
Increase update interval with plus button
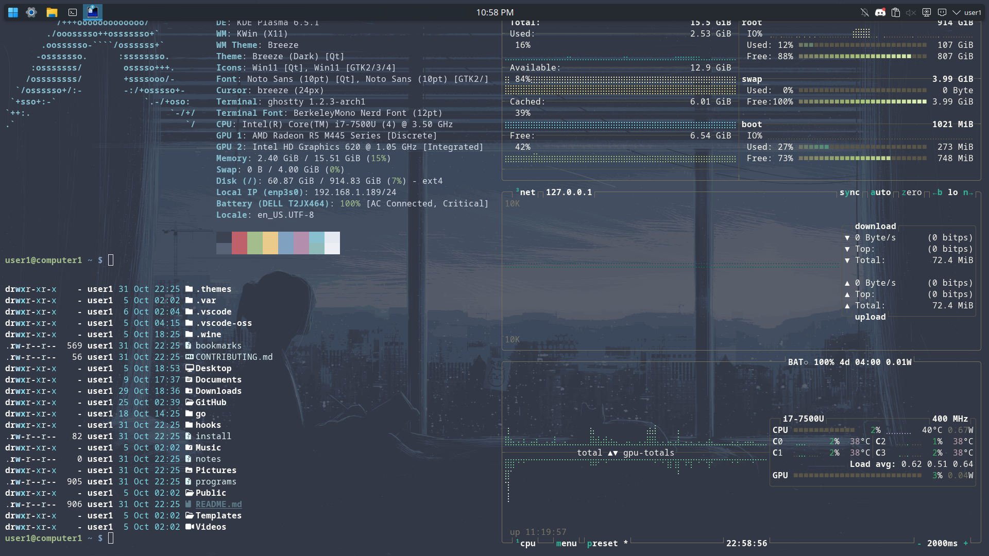[966, 544]
